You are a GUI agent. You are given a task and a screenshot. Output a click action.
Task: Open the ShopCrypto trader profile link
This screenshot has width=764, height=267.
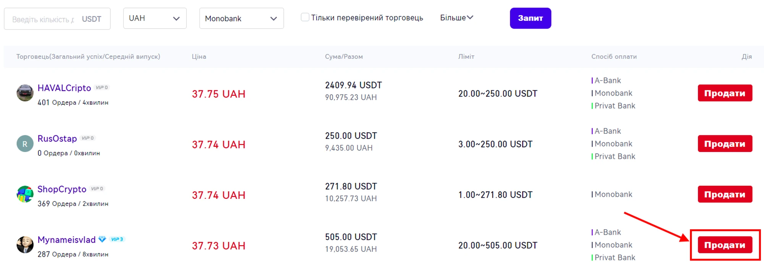pos(62,189)
